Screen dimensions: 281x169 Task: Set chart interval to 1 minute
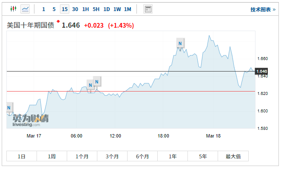click(43, 9)
